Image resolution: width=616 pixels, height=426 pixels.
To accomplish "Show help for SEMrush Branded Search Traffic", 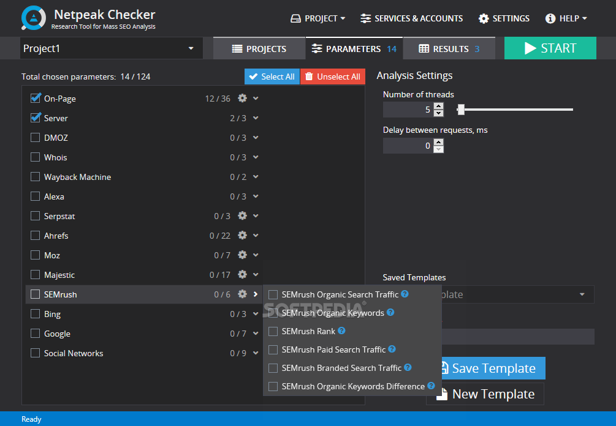I will click(x=408, y=368).
